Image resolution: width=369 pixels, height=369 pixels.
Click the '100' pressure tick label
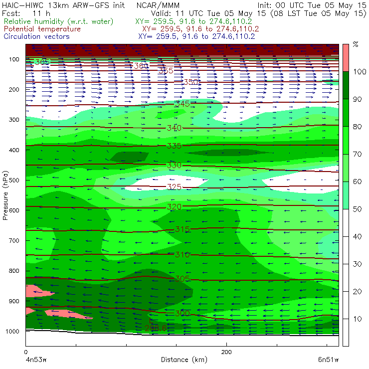(14, 59)
